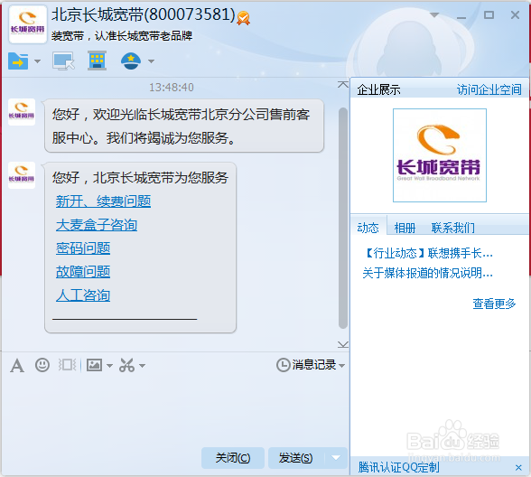
Task: Open the remote desktop icon
Action: pos(63,61)
